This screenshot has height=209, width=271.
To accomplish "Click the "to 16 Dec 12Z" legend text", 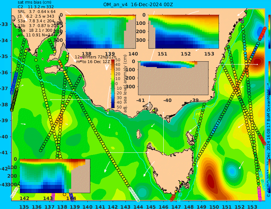I will (x=96, y=62).
